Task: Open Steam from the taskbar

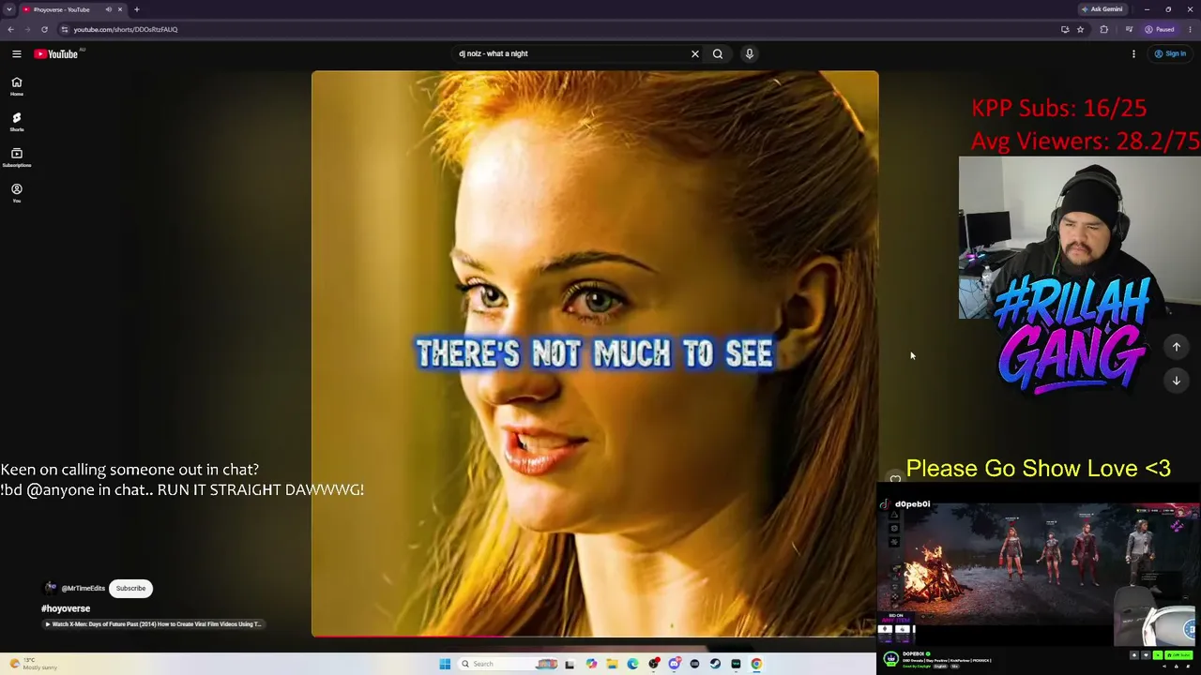Action: point(715,664)
